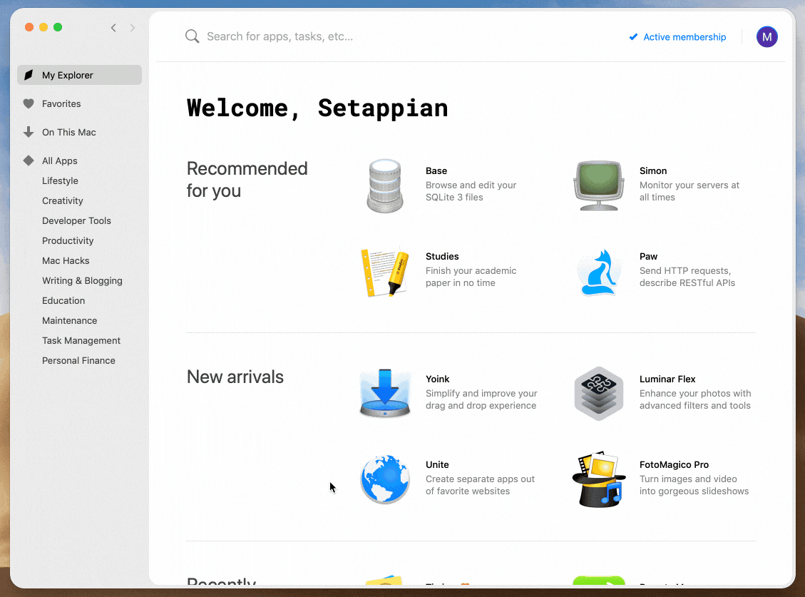
Task: Open the Personal Finance category
Action: 78,361
